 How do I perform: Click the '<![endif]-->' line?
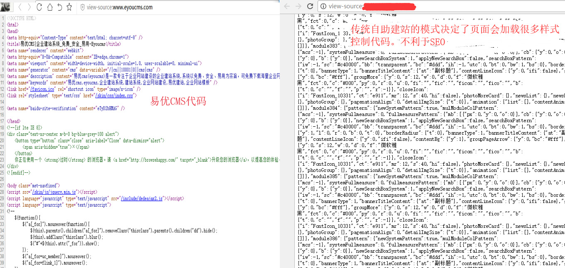tap(19, 173)
